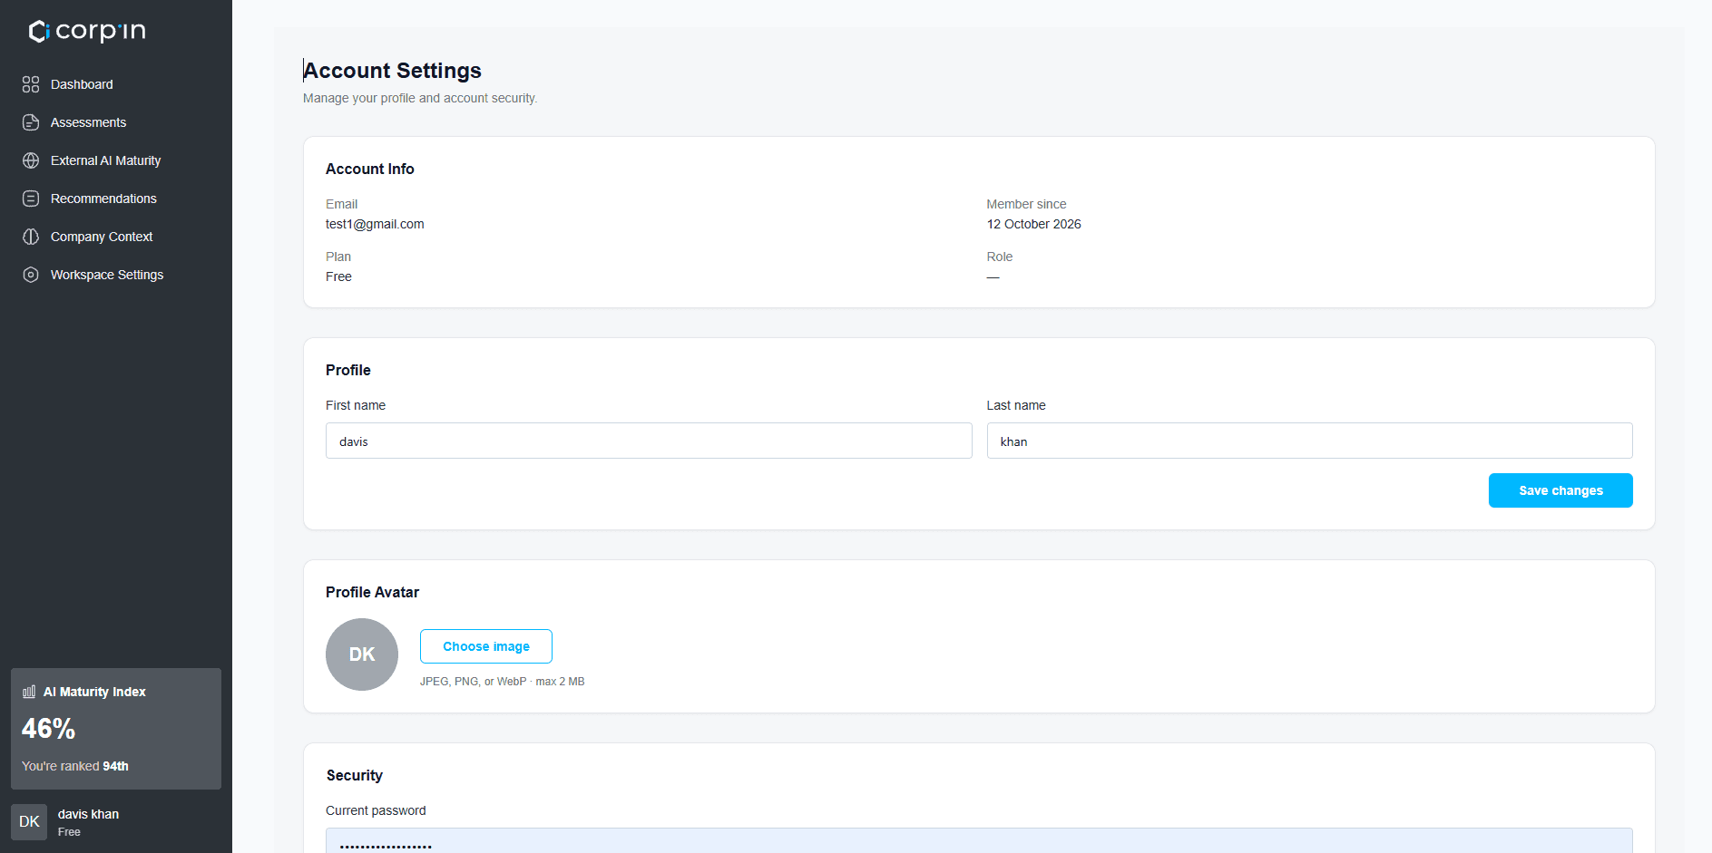Image resolution: width=1712 pixels, height=853 pixels.
Task: Click Choose image for avatar upload
Action: click(486, 646)
